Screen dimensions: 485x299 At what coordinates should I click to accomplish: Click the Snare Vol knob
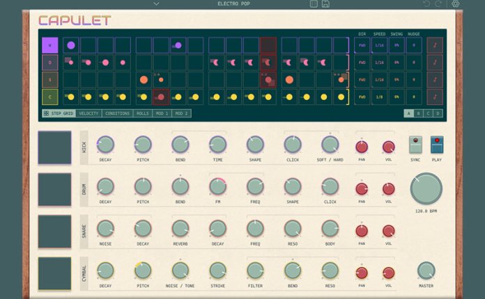tap(389, 231)
